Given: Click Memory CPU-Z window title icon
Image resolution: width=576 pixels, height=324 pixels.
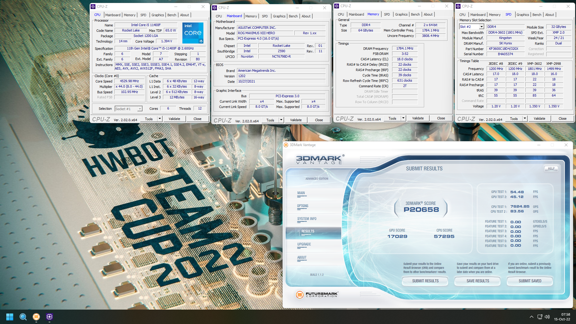Looking at the screenshot, I should click(x=337, y=6).
